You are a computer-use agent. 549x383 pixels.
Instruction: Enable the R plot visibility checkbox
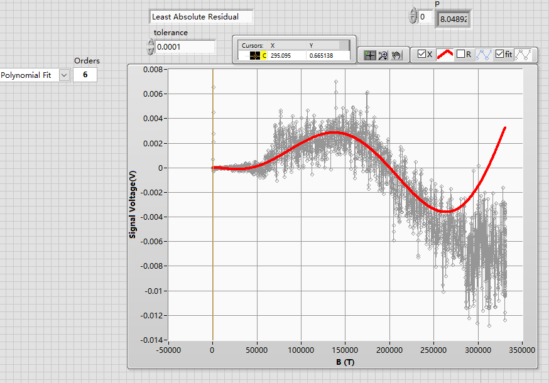pos(461,55)
